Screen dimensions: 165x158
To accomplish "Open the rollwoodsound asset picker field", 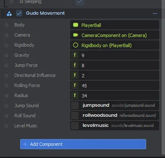I will click(x=115, y=116).
